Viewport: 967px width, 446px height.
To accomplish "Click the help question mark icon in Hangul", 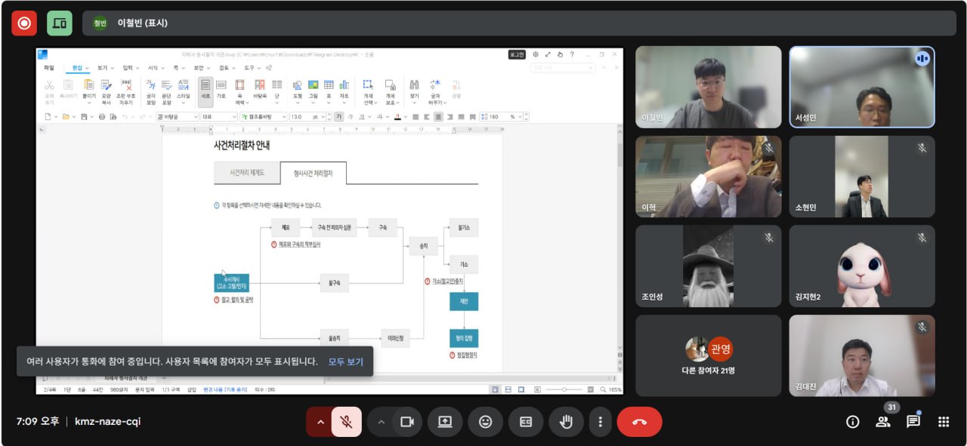I will [572, 54].
